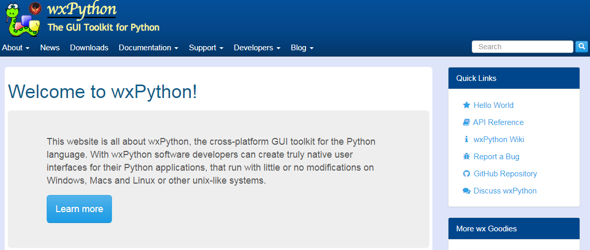Click The GUI Toolkit for Python tagline
The image size is (590, 250).
click(104, 27)
